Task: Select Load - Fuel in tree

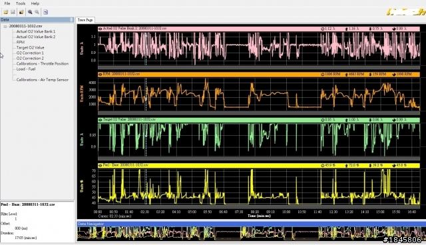Action: click(x=26, y=69)
